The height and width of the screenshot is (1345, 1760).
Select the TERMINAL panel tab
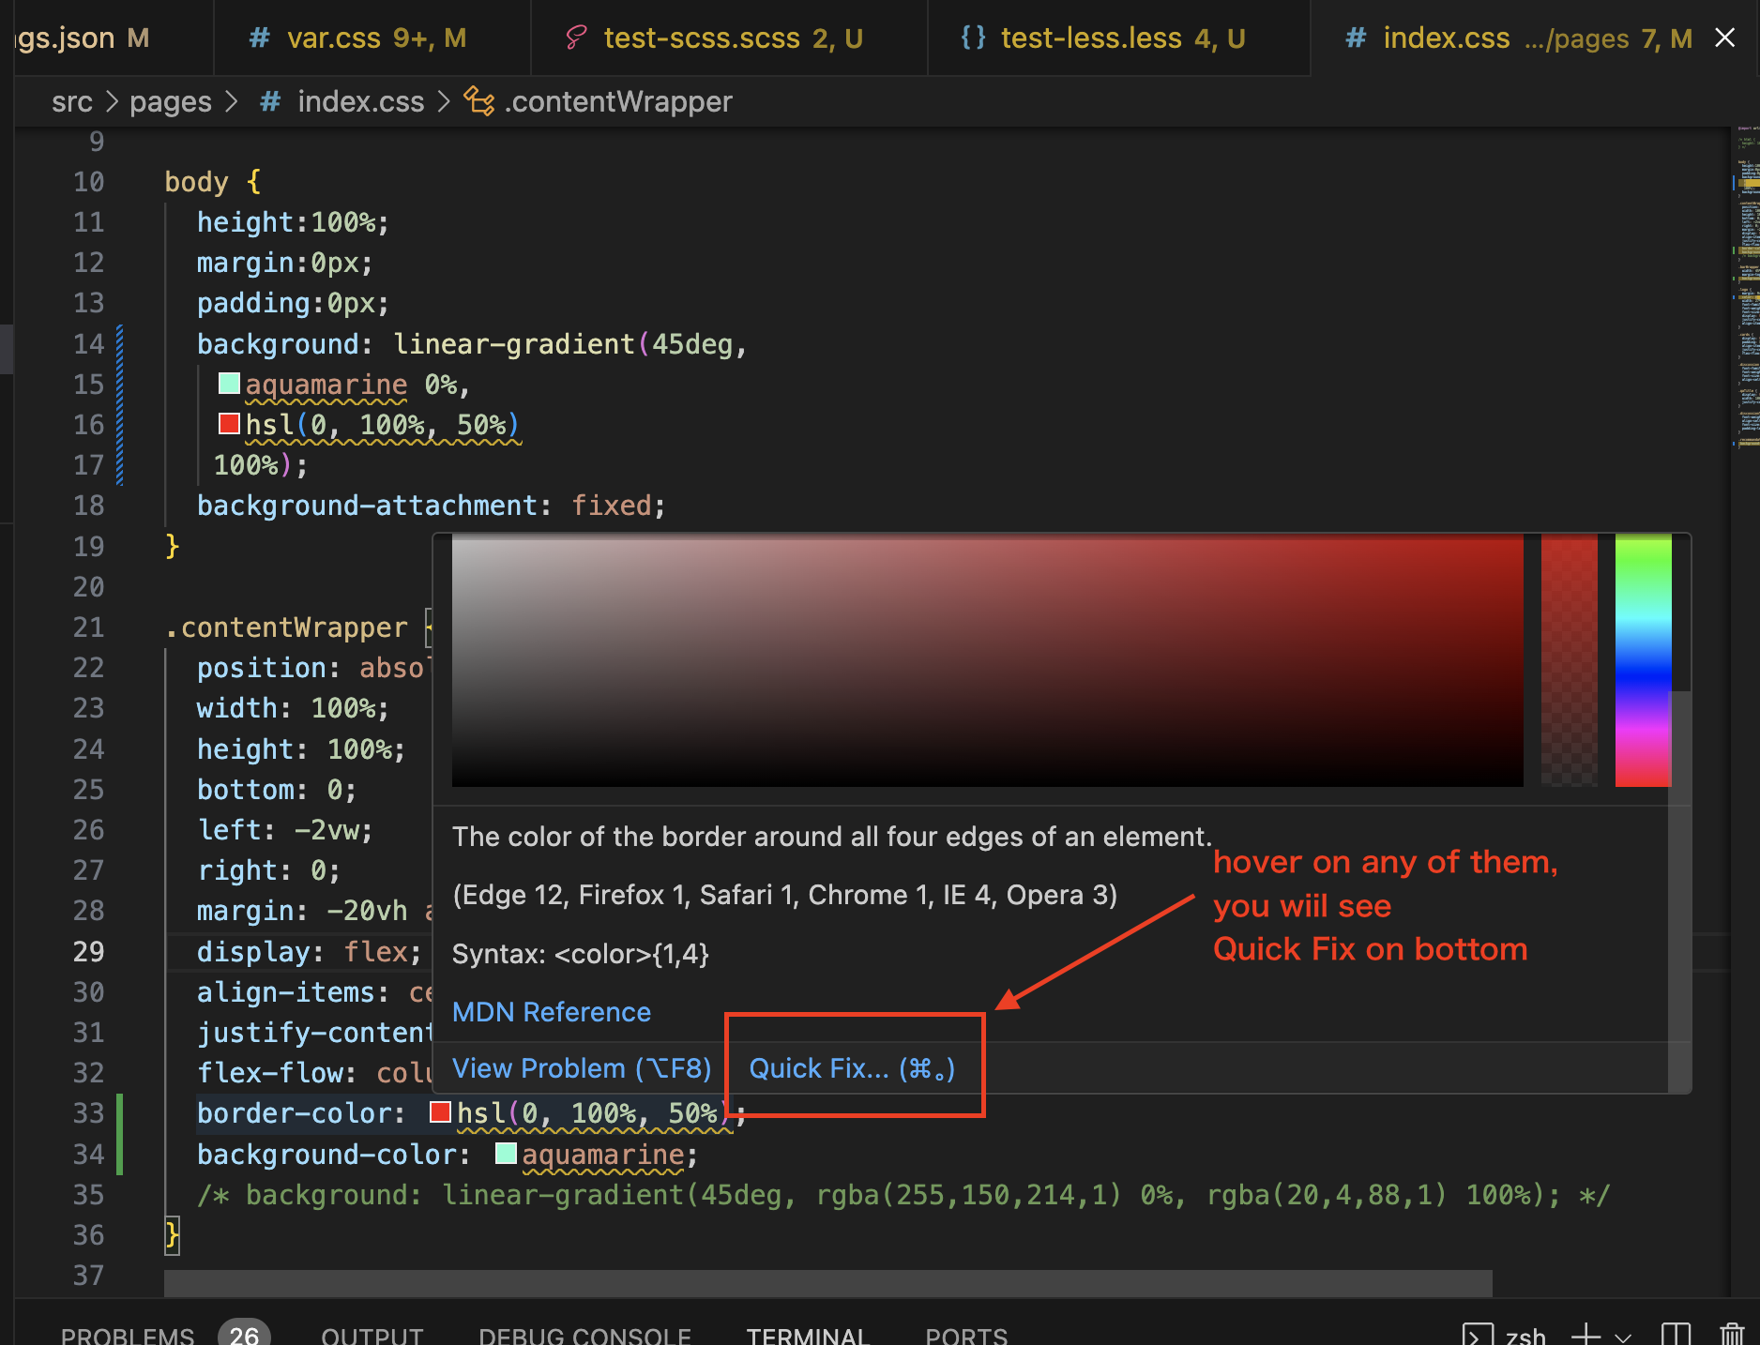[x=809, y=1335]
